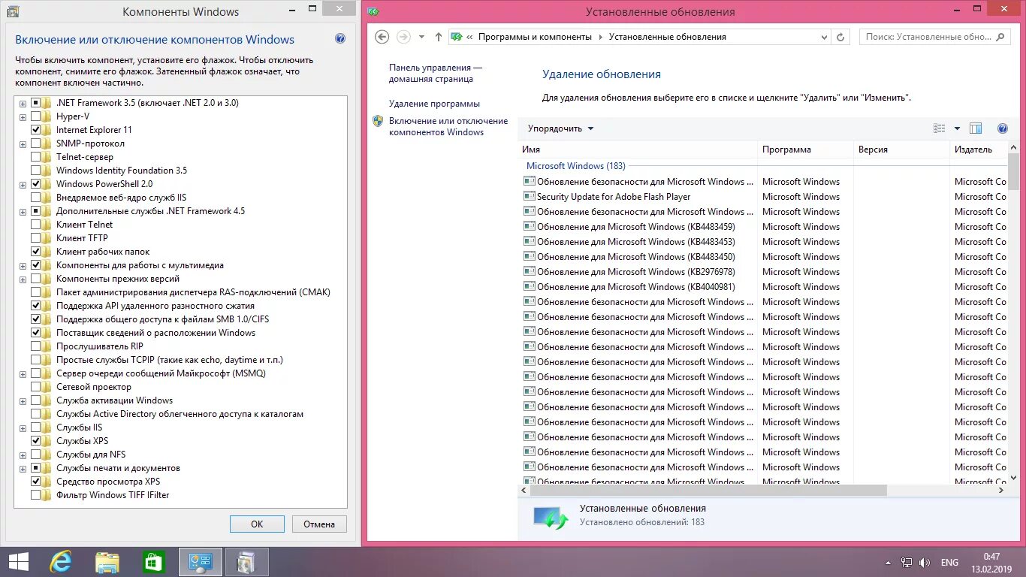The height and width of the screenshot is (577, 1026).
Task: Open File Explorer from taskbar
Action: (x=107, y=562)
